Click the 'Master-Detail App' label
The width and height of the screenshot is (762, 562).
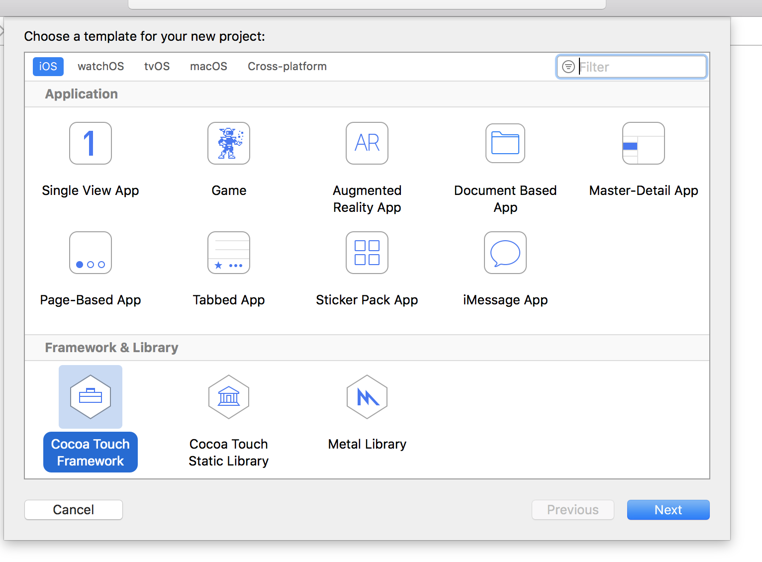pyautogui.click(x=644, y=190)
